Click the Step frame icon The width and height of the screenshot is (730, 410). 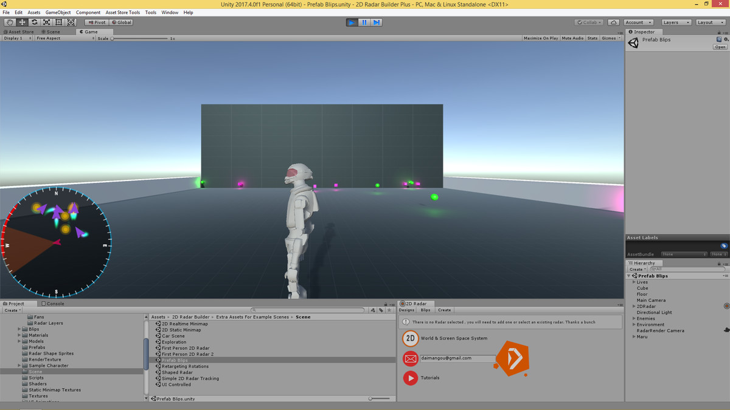pyautogui.click(x=377, y=22)
